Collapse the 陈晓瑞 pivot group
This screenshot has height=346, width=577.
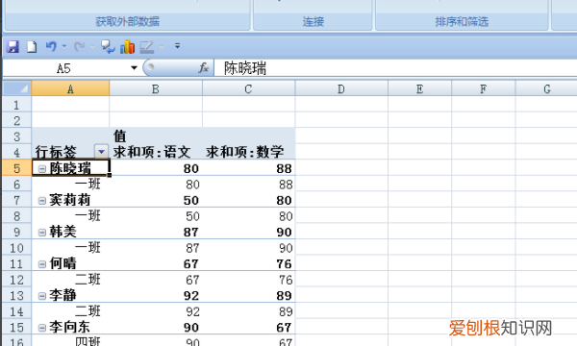[x=42, y=168]
